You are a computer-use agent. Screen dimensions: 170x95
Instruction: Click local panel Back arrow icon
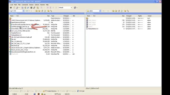(x=27, y=11)
